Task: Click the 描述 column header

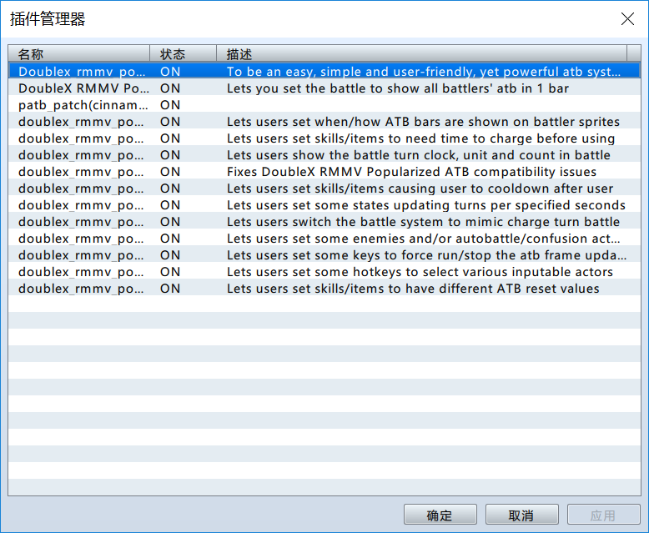Action: pos(421,53)
